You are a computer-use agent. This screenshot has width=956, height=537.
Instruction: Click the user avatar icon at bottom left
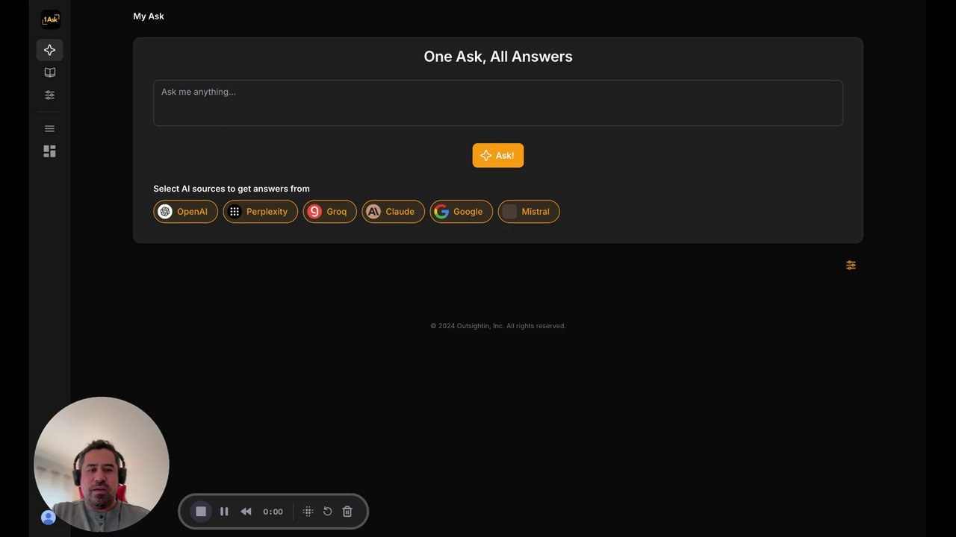pos(49,517)
